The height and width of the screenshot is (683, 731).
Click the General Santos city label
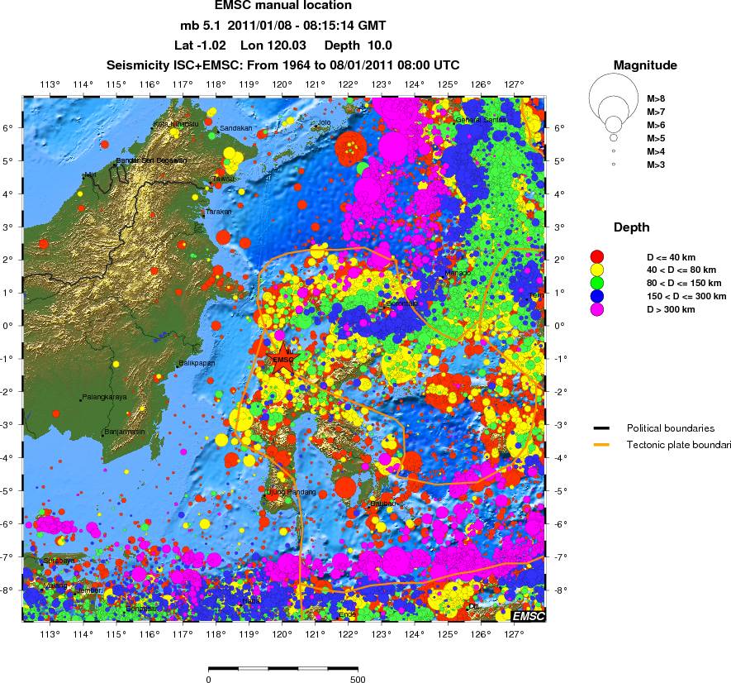(x=481, y=120)
